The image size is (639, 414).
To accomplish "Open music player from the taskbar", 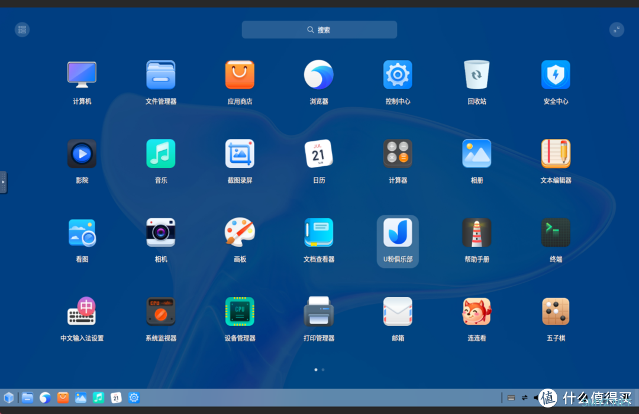I will [x=98, y=397].
